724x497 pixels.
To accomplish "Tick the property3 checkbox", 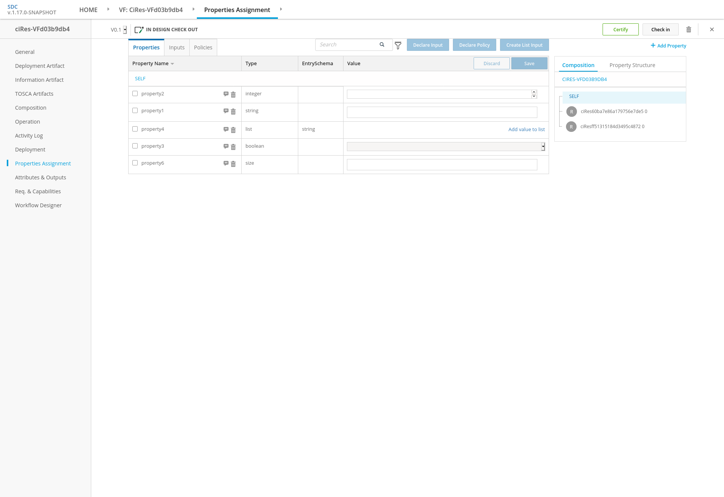I will coord(135,146).
